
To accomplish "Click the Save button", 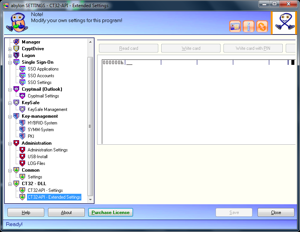I will pos(234,213).
